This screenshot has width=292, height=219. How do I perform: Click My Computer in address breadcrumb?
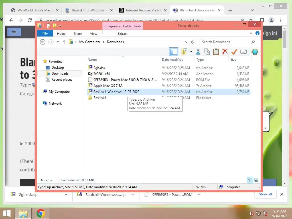90,42
